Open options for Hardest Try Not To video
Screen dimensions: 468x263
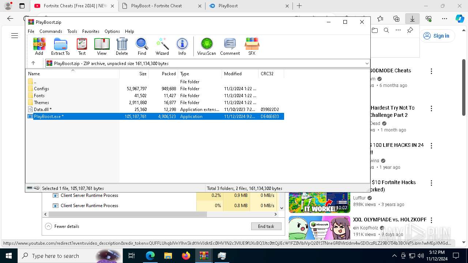click(431, 108)
